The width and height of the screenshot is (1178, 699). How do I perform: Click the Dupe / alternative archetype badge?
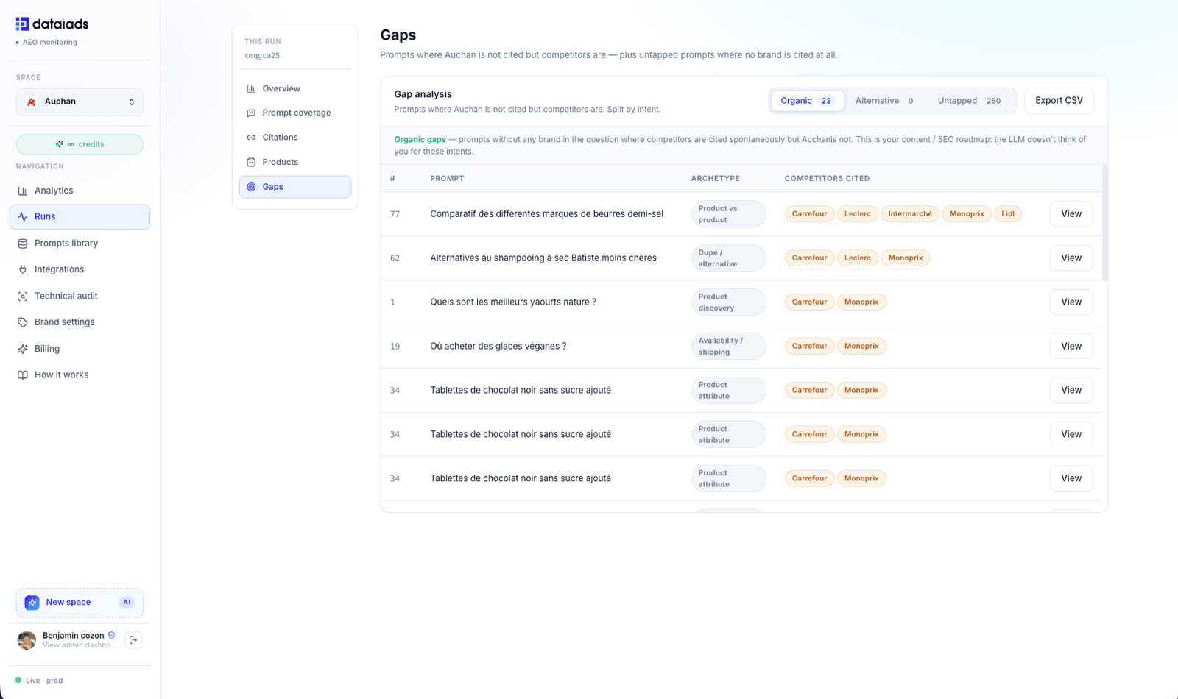pyautogui.click(x=729, y=258)
